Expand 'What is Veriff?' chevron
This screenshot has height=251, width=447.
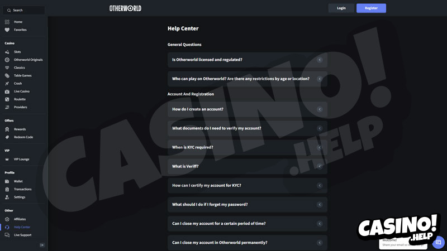pyautogui.click(x=320, y=166)
